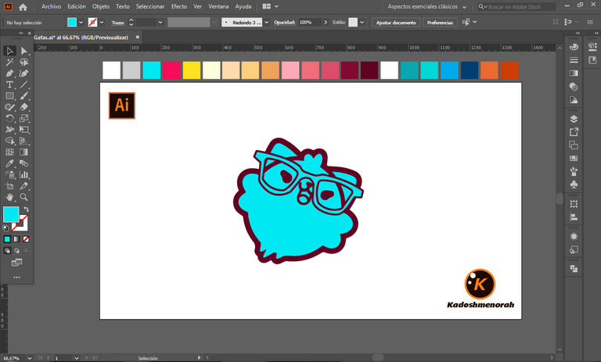Open the stroke color dropdown in control bar

[x=102, y=22]
